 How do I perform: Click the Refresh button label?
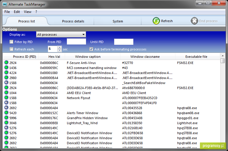click(x=167, y=21)
